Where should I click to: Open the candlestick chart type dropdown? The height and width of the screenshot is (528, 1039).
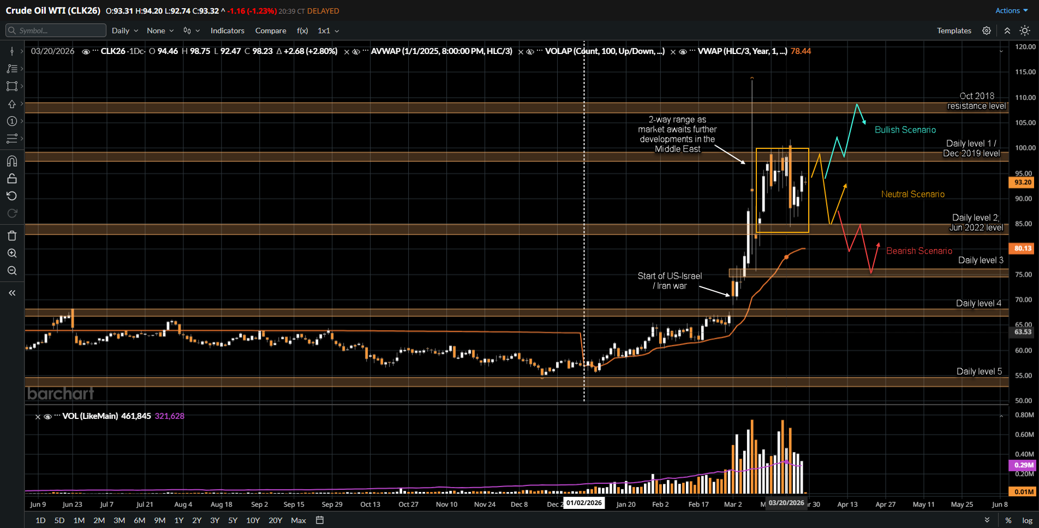(x=192, y=31)
